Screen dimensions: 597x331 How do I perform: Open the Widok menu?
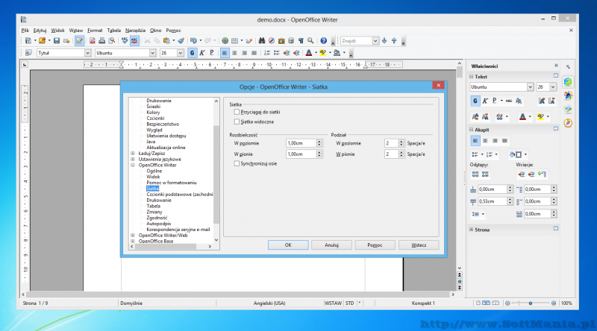(57, 31)
